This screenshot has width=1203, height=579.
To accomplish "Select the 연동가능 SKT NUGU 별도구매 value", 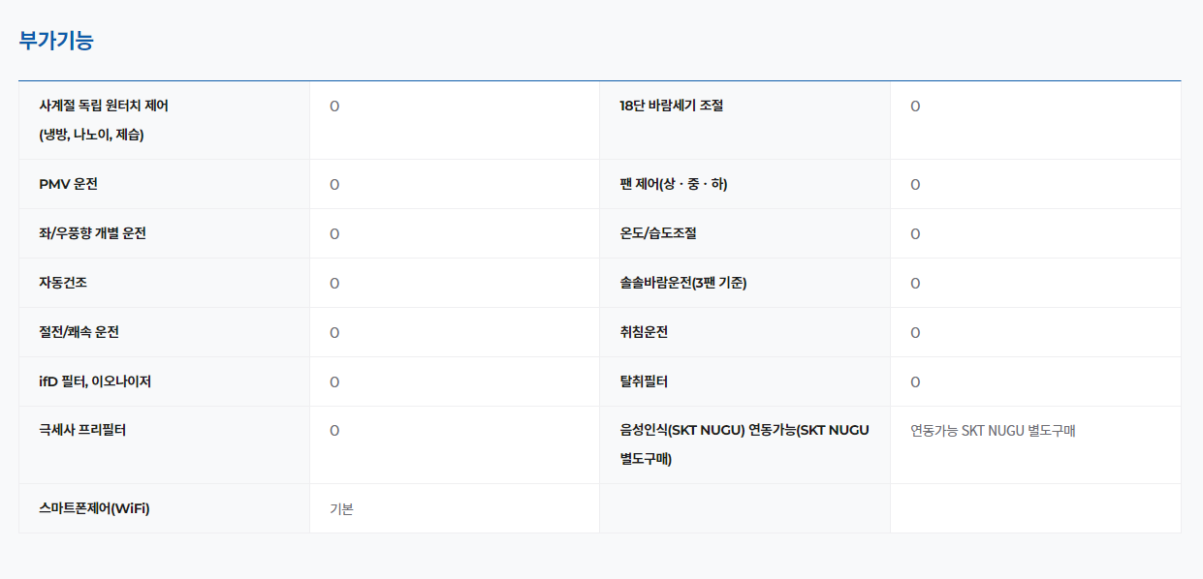I will [993, 431].
